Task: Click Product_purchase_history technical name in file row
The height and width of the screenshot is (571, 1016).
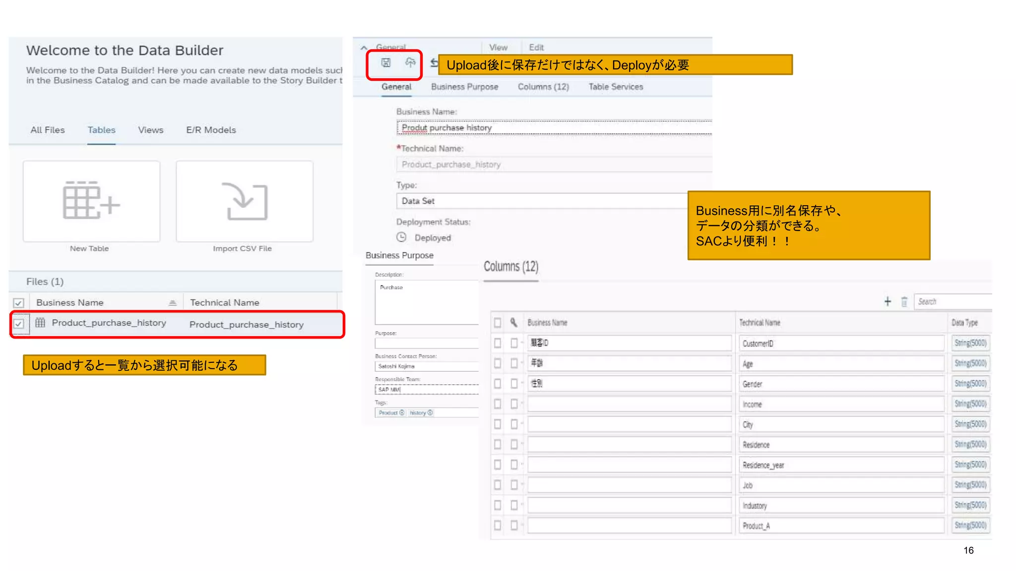Action: [247, 325]
